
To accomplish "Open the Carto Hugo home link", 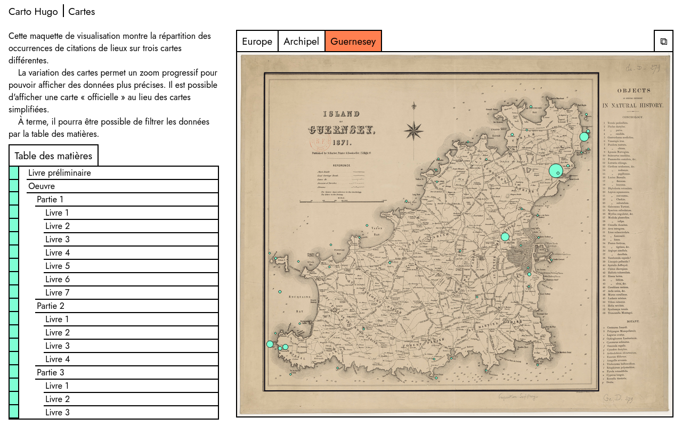I will click(x=33, y=11).
